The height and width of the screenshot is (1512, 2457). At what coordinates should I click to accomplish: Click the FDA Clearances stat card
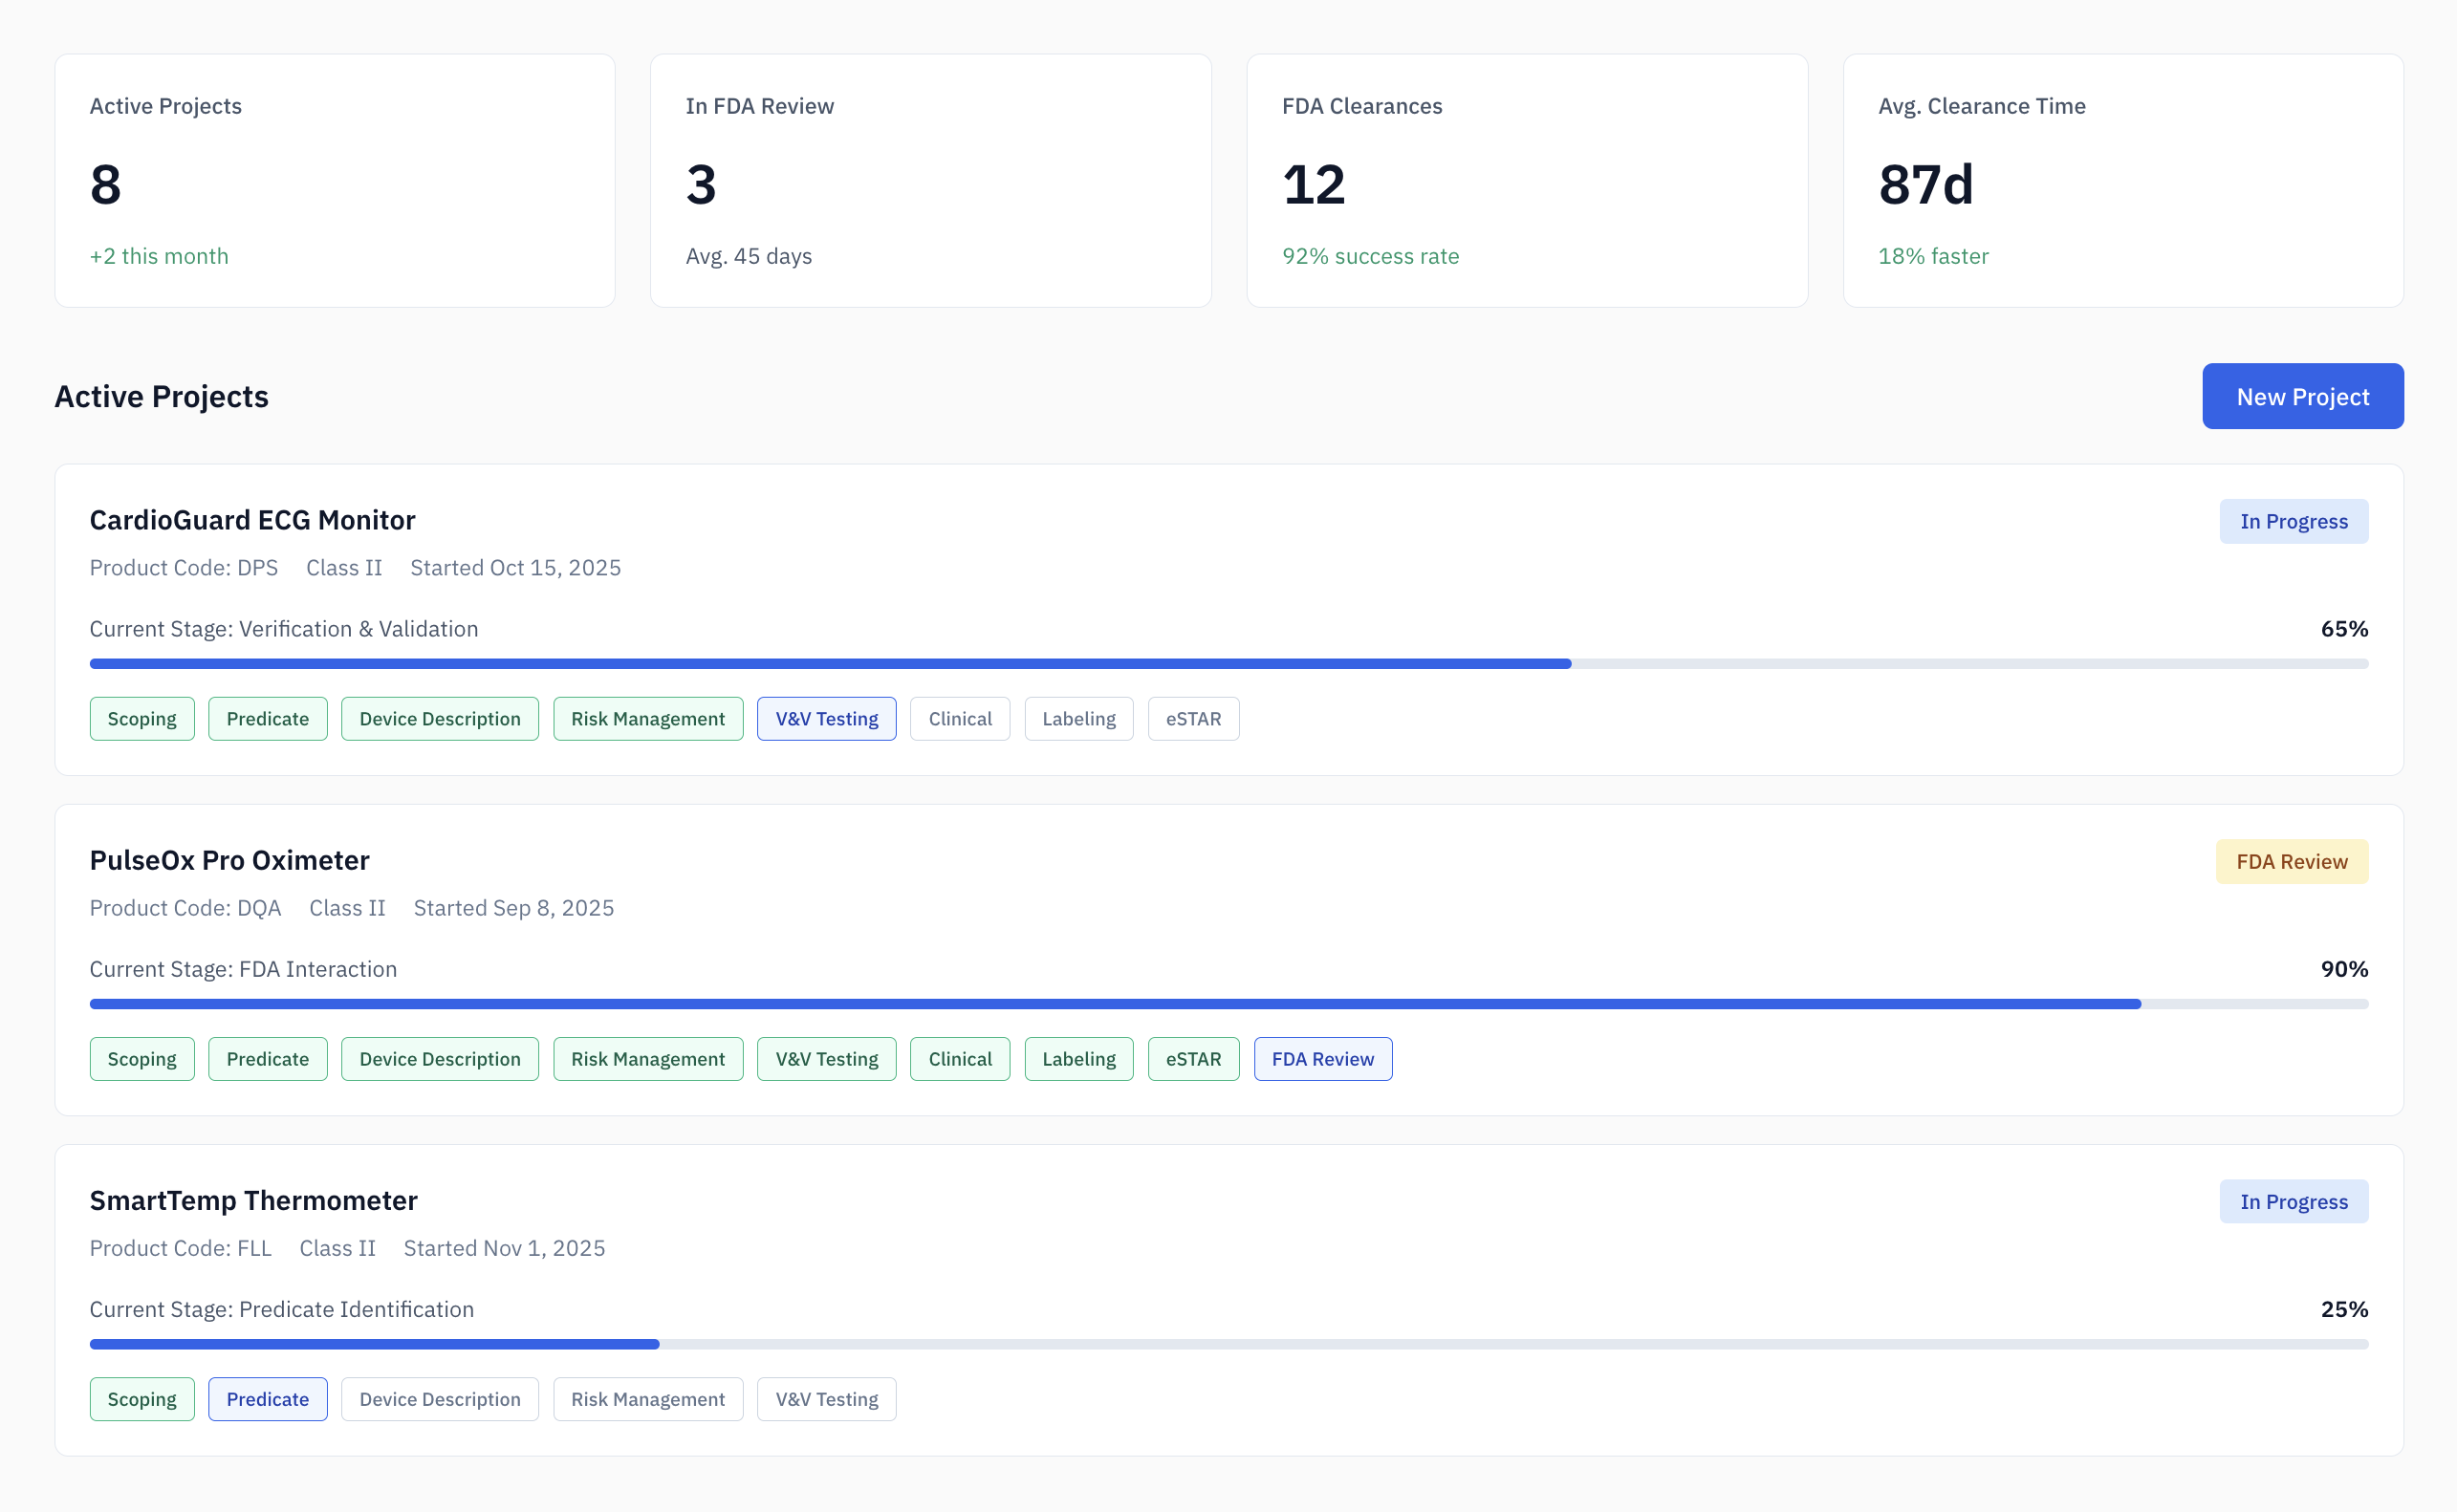click(x=1527, y=180)
